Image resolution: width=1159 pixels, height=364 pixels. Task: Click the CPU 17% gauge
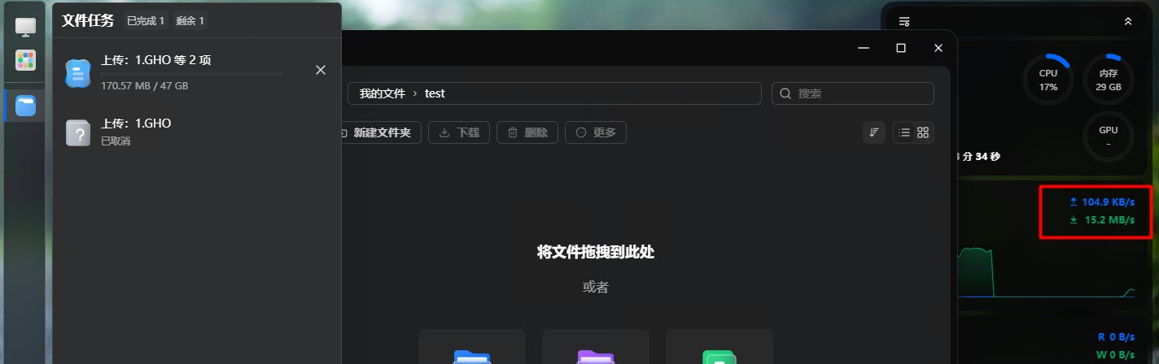[x=1048, y=80]
